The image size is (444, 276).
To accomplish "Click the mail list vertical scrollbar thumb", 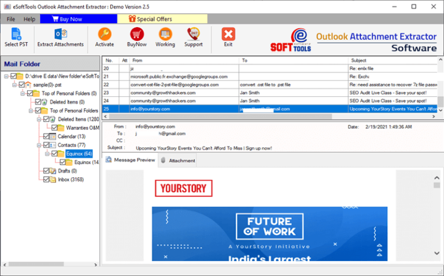I will 441,102.
